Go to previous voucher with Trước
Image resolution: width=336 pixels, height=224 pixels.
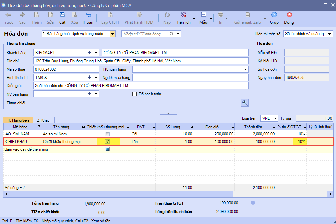coord(8,15)
